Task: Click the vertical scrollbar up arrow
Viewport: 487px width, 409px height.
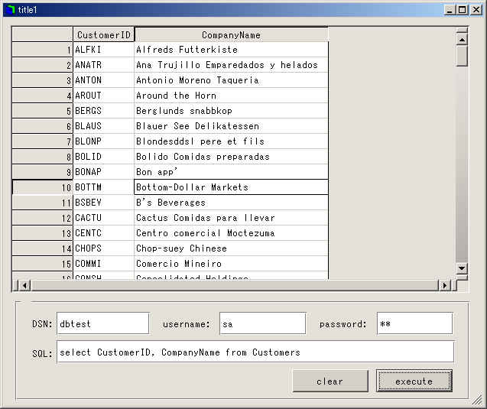Action: pyautogui.click(x=461, y=36)
